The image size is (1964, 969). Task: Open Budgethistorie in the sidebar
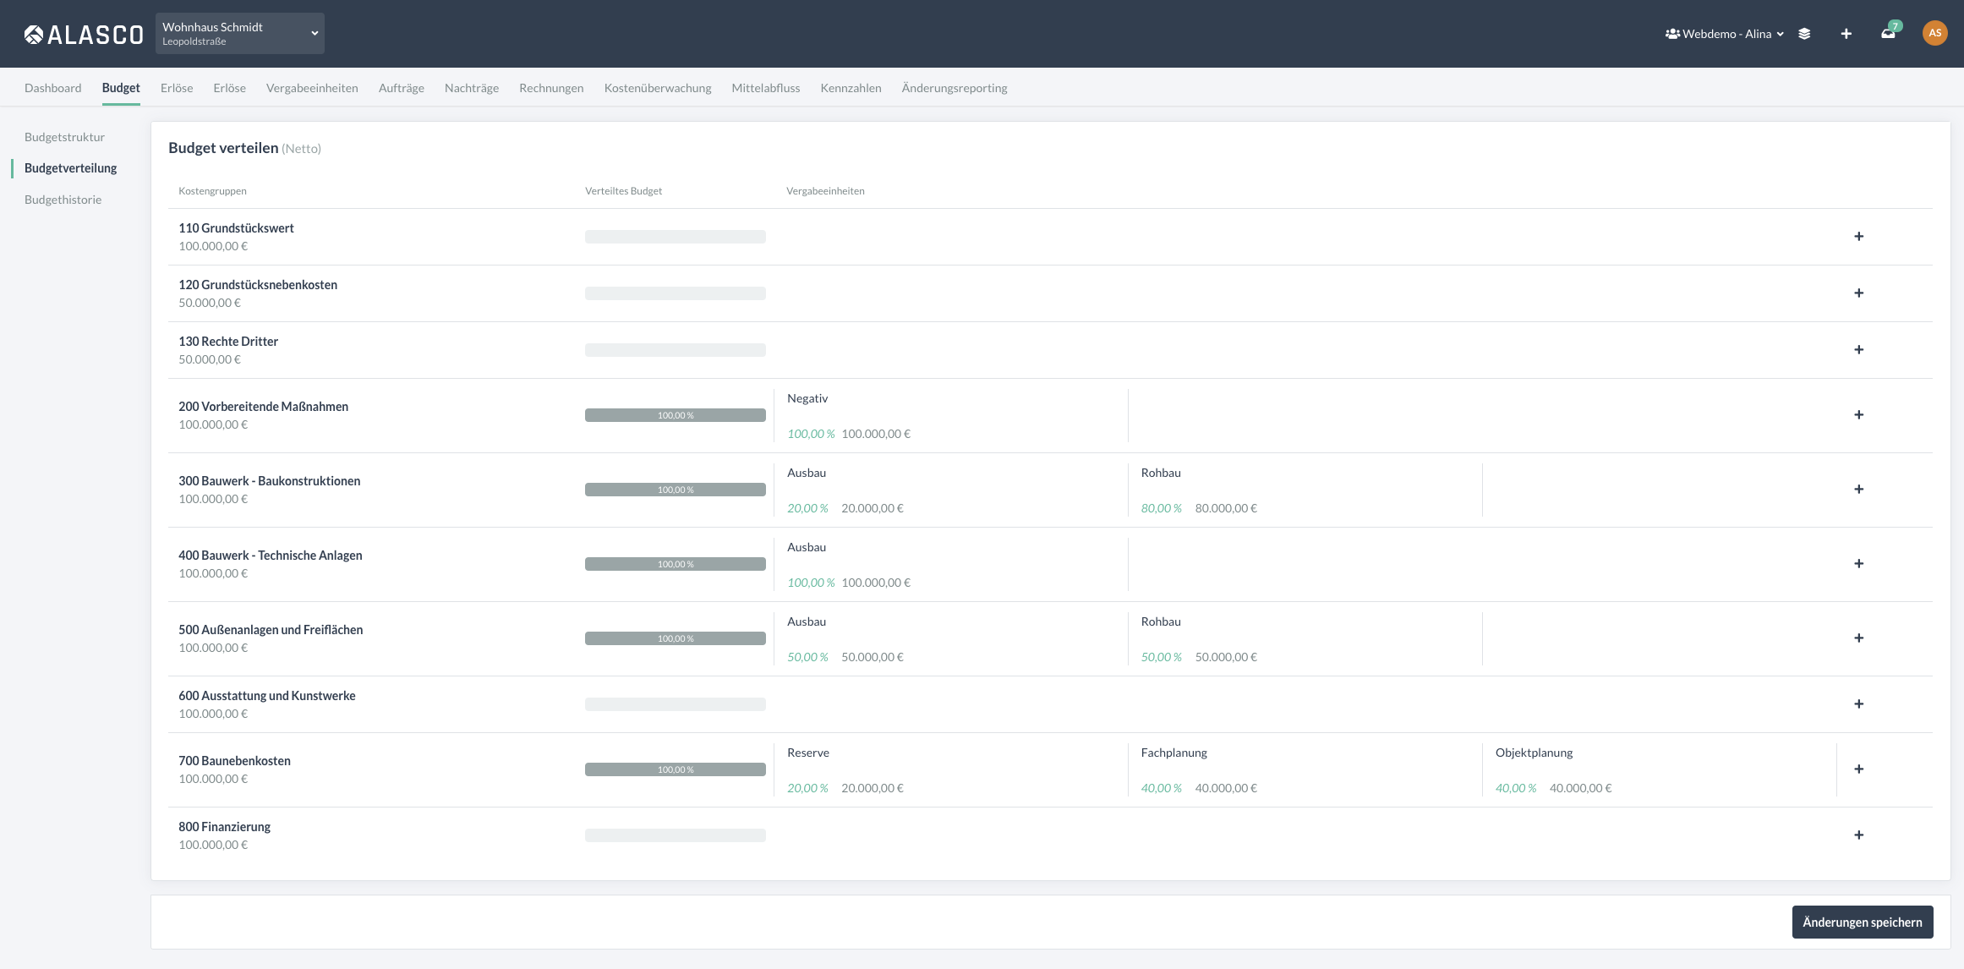pos(63,200)
